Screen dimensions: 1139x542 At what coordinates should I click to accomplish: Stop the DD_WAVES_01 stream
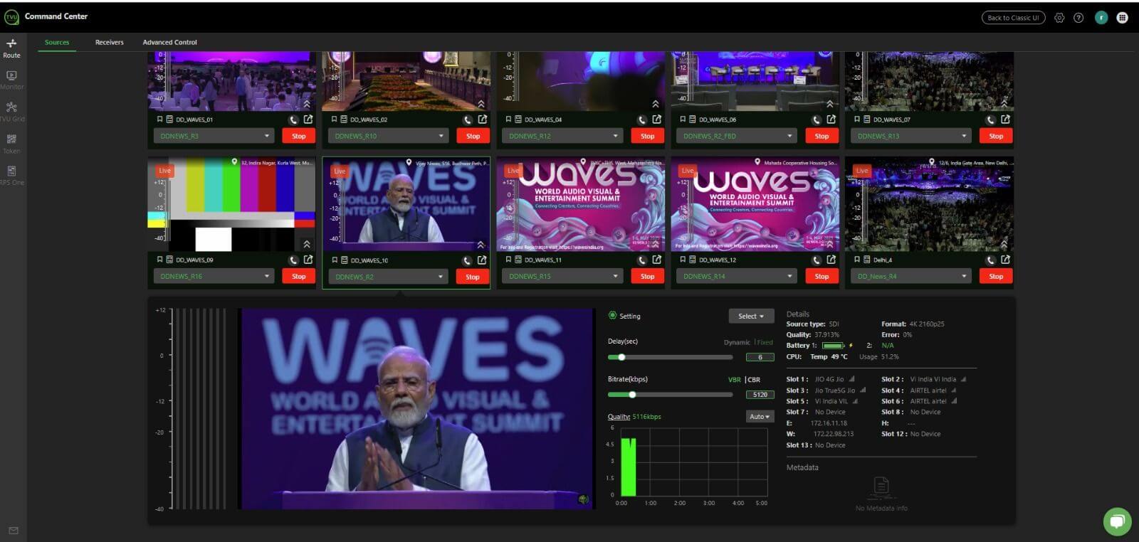tap(299, 136)
